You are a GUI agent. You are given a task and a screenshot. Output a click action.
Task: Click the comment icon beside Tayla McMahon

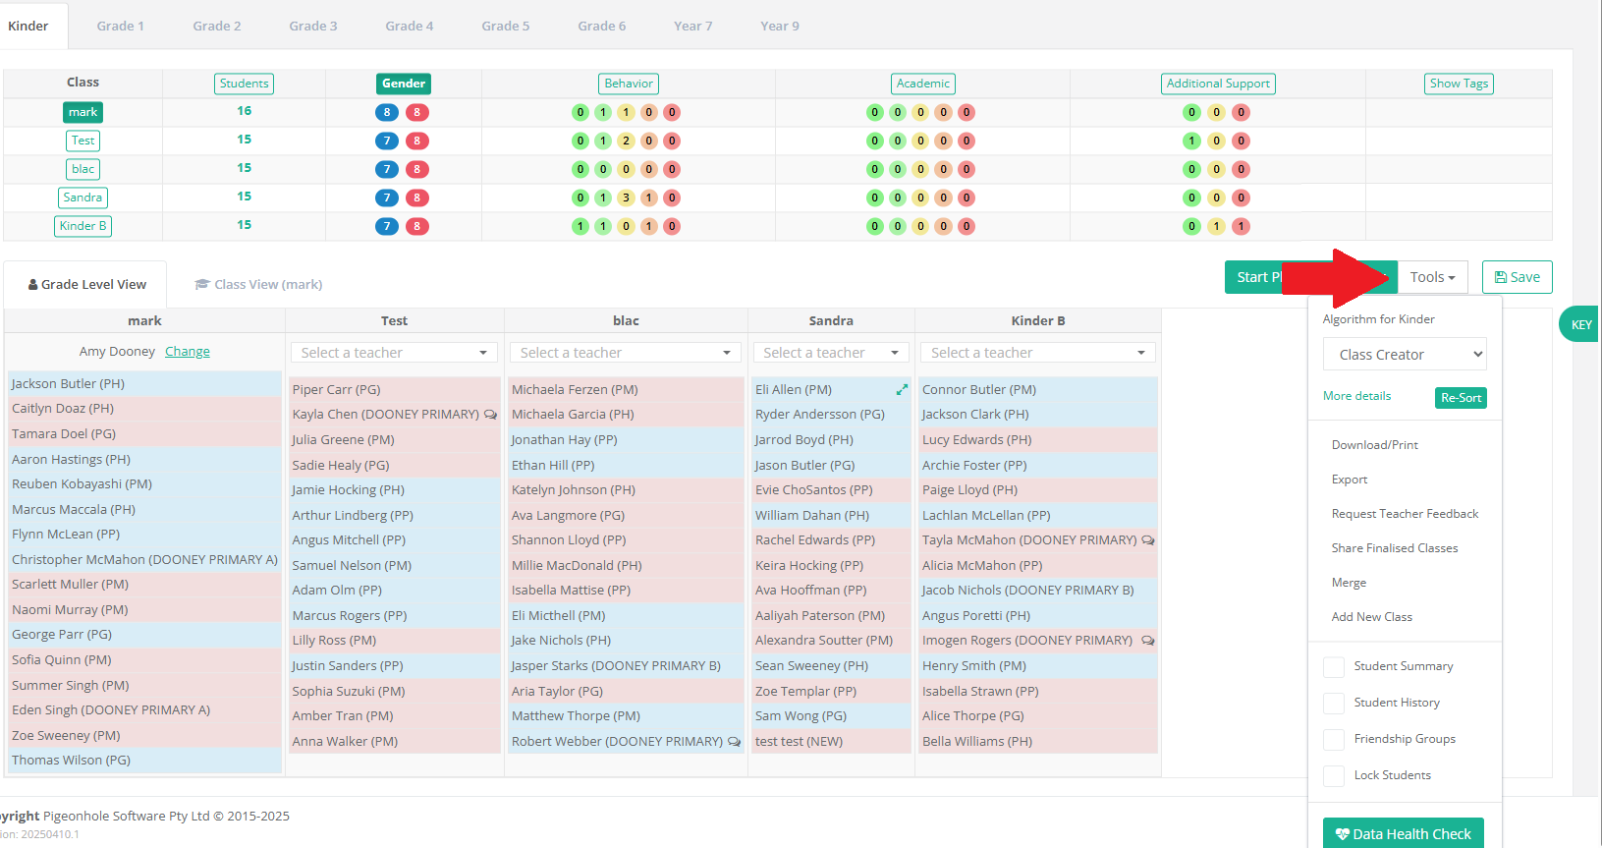(x=1148, y=540)
